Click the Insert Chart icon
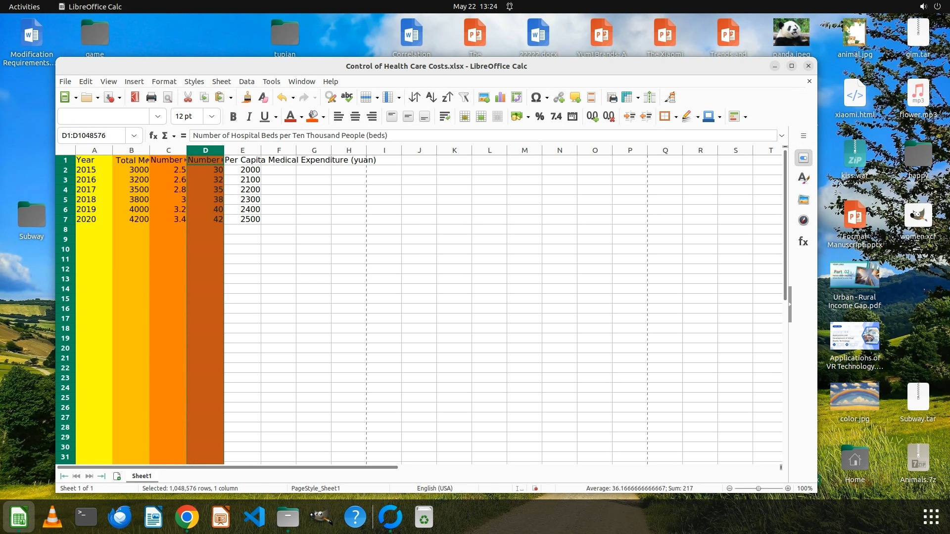 500,97
